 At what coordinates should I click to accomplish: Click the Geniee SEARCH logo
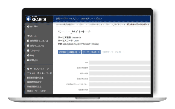36,19
